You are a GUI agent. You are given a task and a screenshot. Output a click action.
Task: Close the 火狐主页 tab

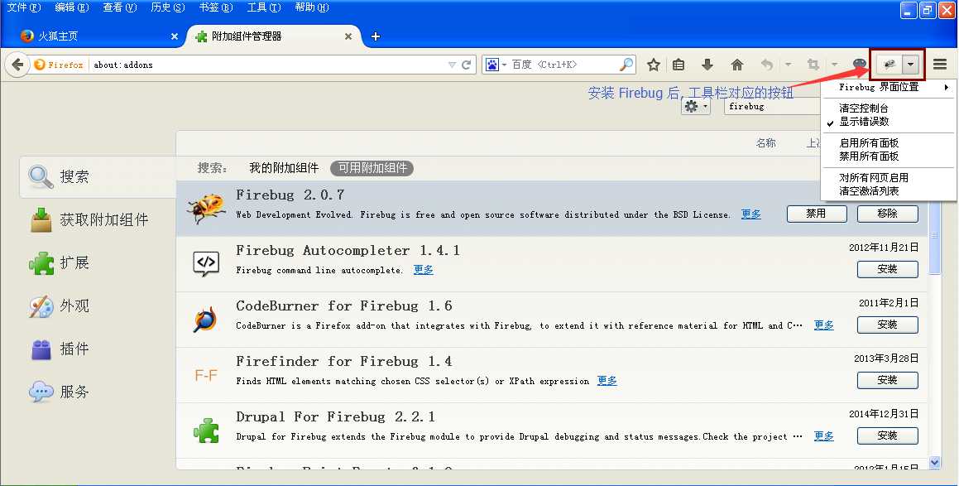(175, 36)
